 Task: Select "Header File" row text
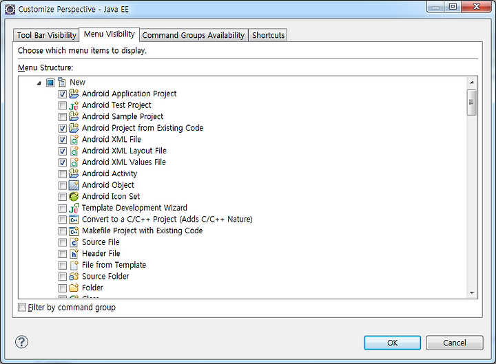(101, 253)
